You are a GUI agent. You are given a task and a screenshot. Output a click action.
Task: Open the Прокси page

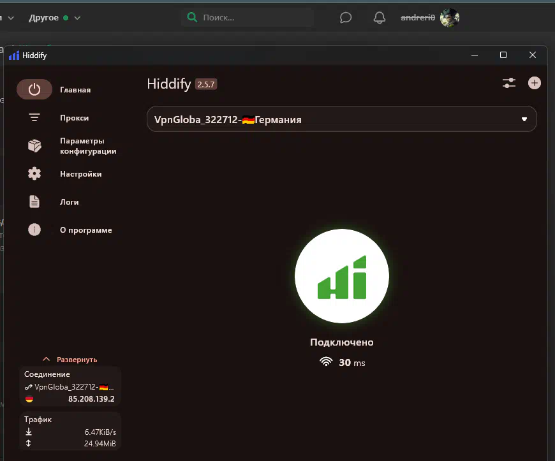(x=75, y=118)
